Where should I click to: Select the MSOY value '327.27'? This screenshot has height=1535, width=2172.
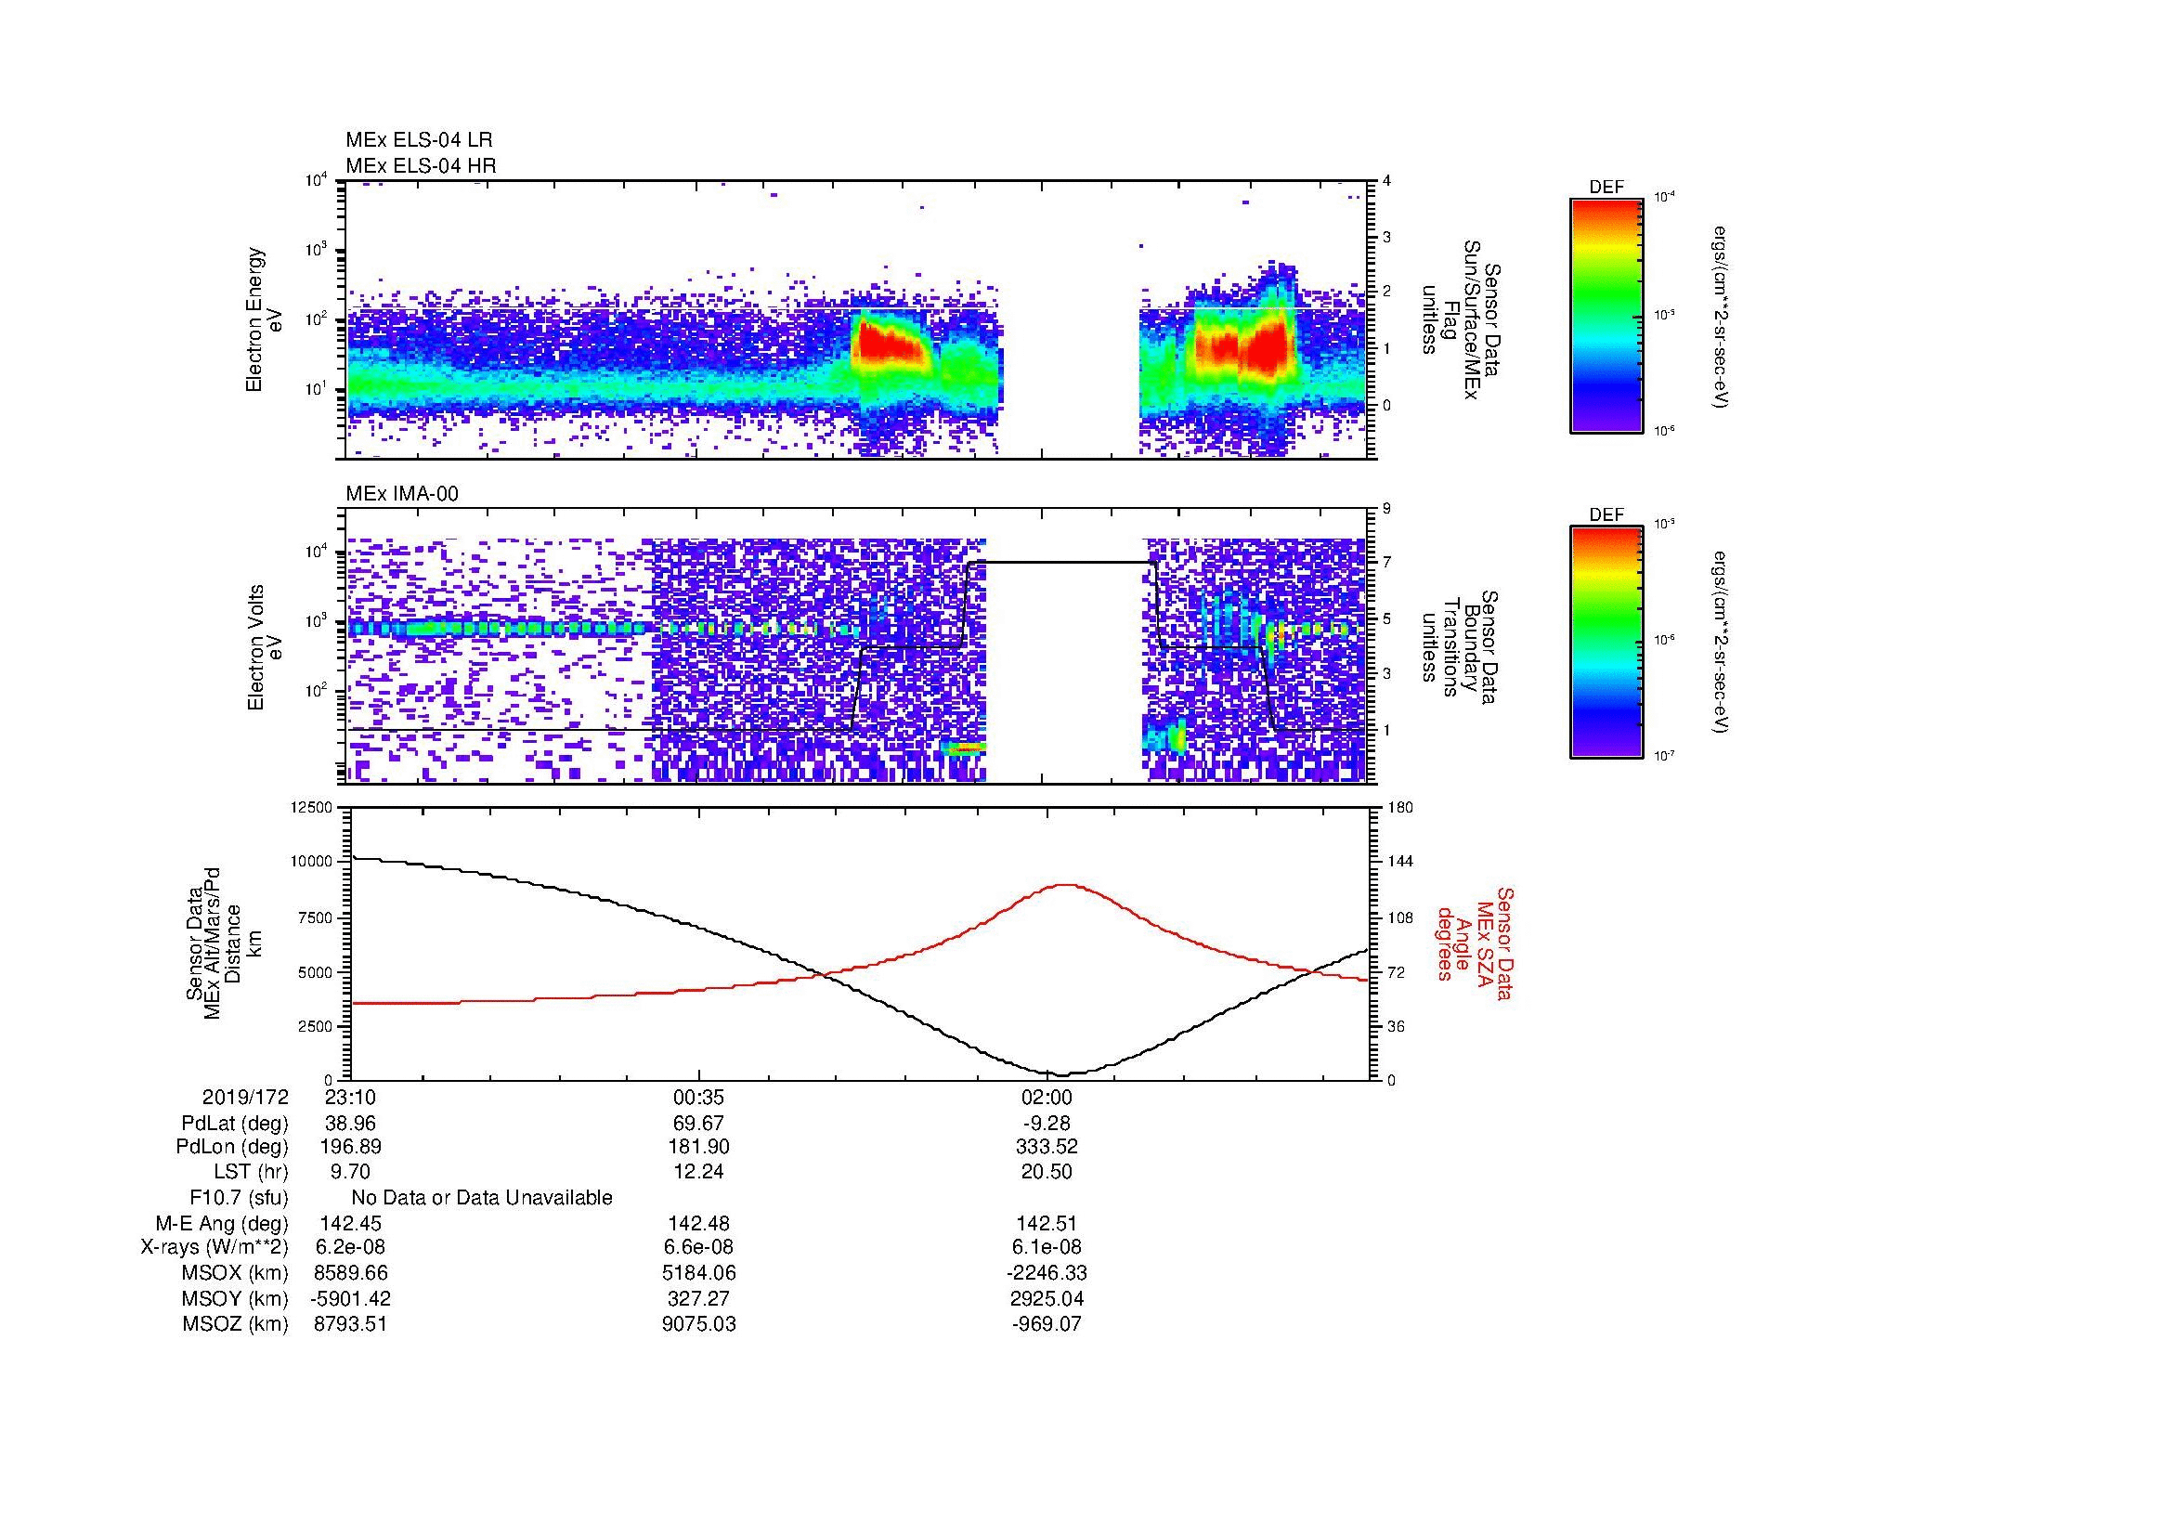[x=699, y=1298]
